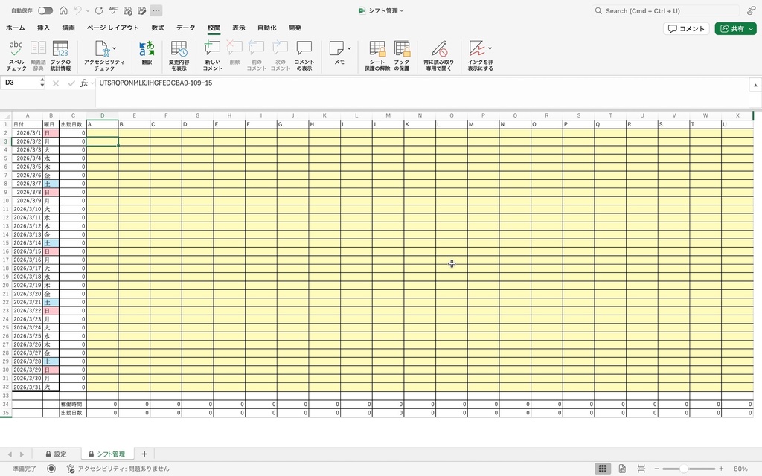The image size is (762, 476).
Task: Expand the インクを非表示 dropdown arrow
Action: click(x=490, y=48)
